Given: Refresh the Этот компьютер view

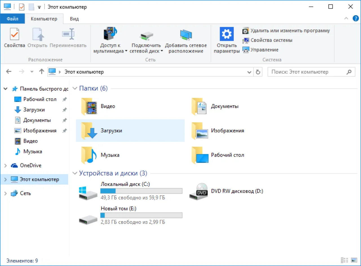Looking at the screenshot, I should 258,72.
